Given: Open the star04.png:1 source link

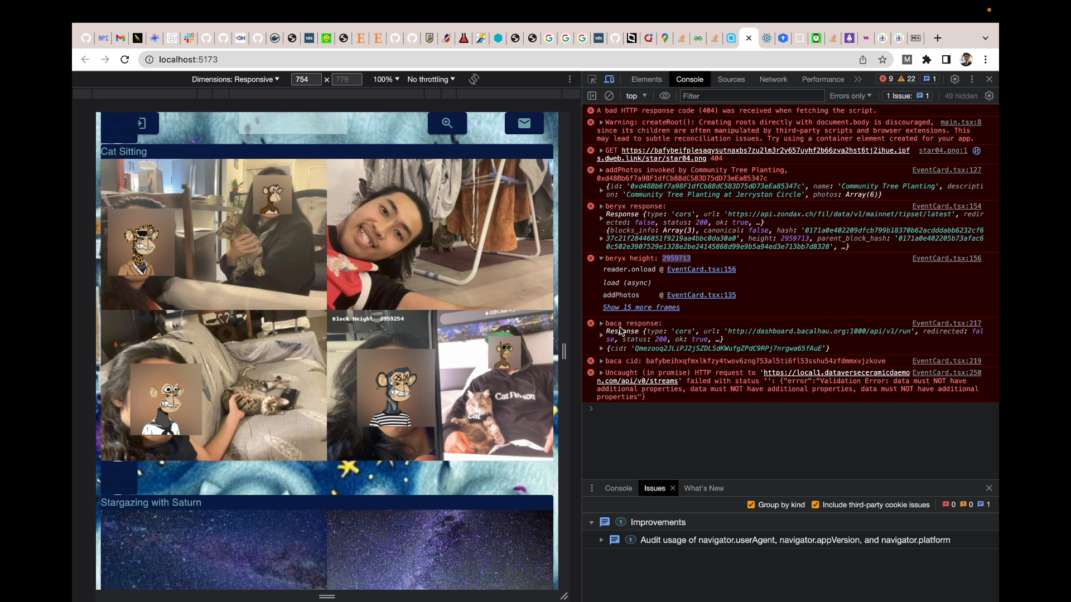Looking at the screenshot, I should tap(943, 151).
